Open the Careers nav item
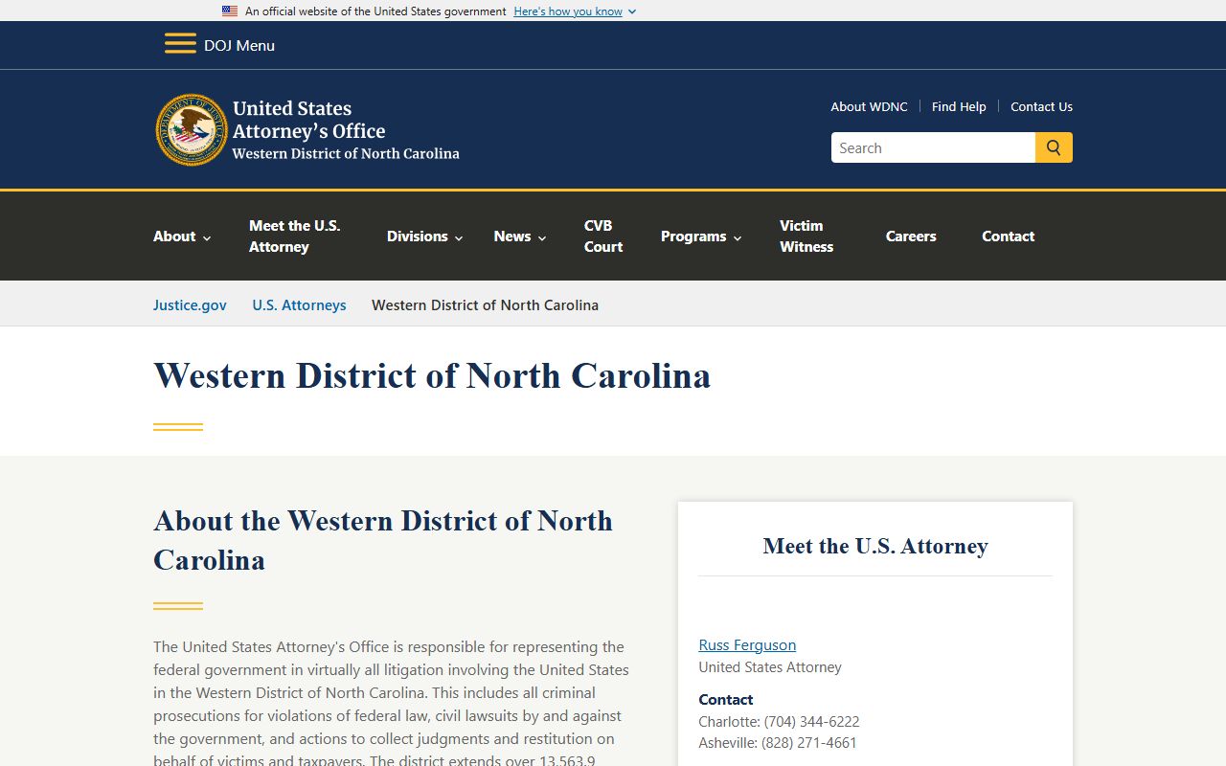The image size is (1226, 766). tap(911, 237)
